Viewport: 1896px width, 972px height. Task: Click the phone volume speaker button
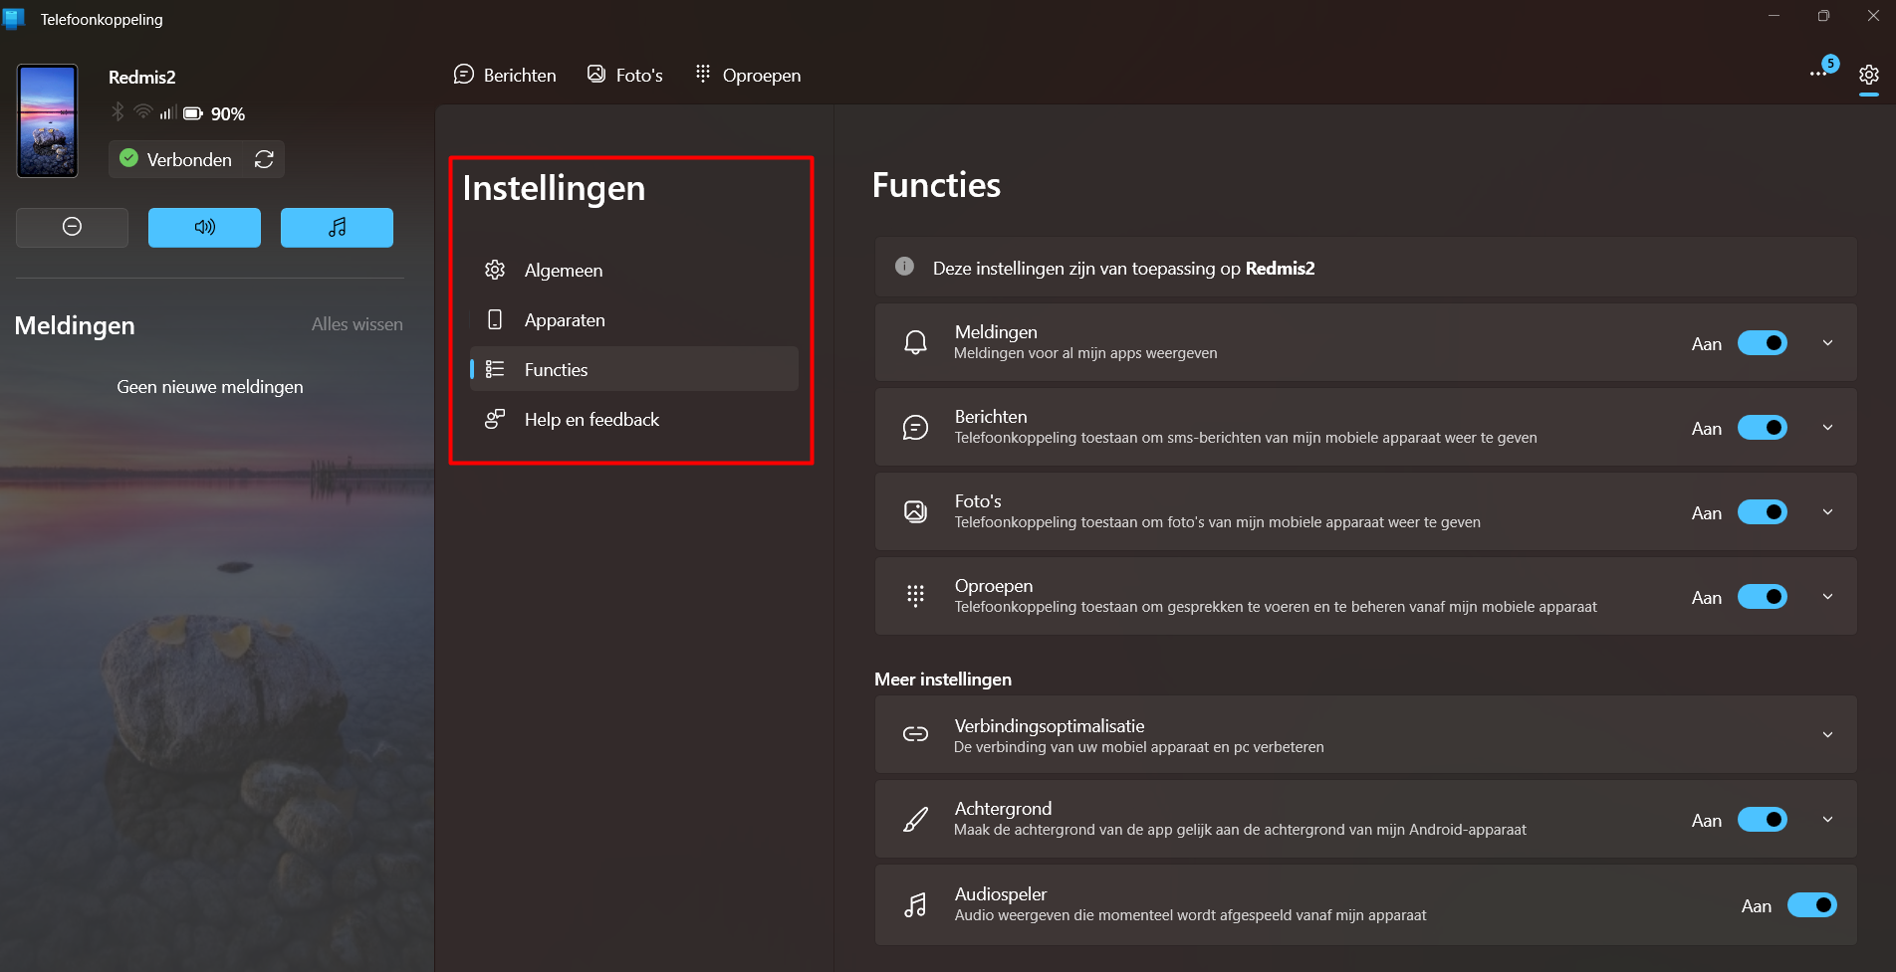point(204,227)
